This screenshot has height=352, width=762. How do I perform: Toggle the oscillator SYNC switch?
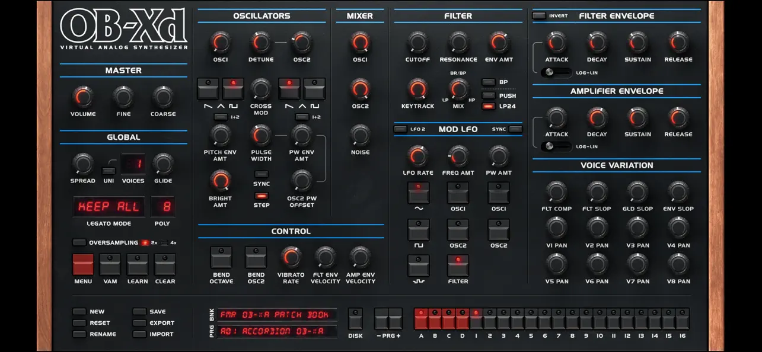pyautogui.click(x=262, y=174)
